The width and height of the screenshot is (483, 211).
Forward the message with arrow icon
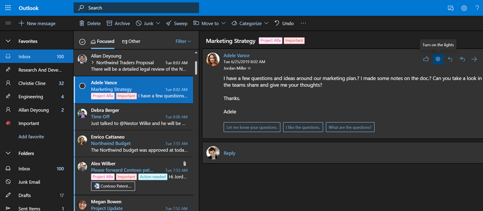474,59
